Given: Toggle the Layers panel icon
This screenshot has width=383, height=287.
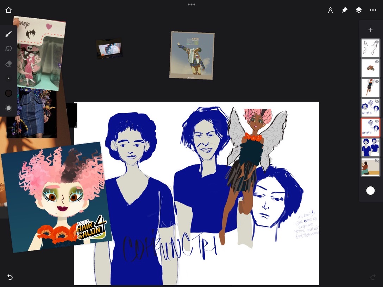Looking at the screenshot, I should (x=359, y=10).
